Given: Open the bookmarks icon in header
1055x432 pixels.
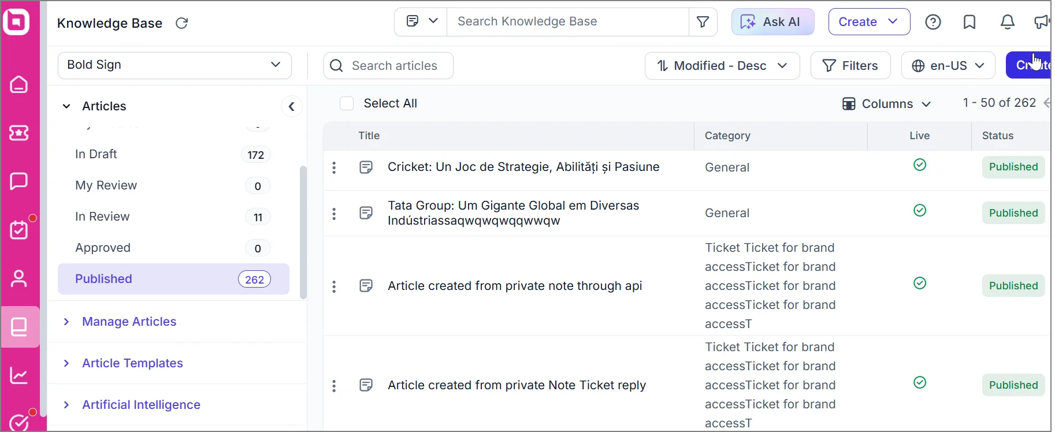Looking at the screenshot, I should 969,22.
